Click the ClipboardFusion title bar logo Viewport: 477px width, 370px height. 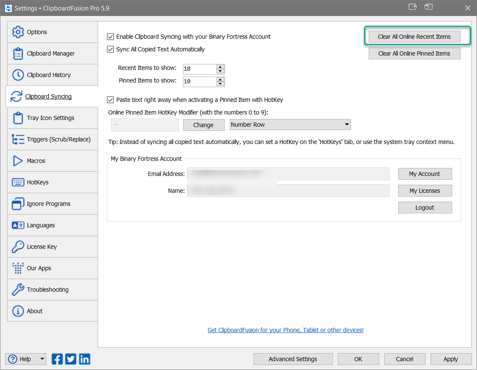coord(8,8)
